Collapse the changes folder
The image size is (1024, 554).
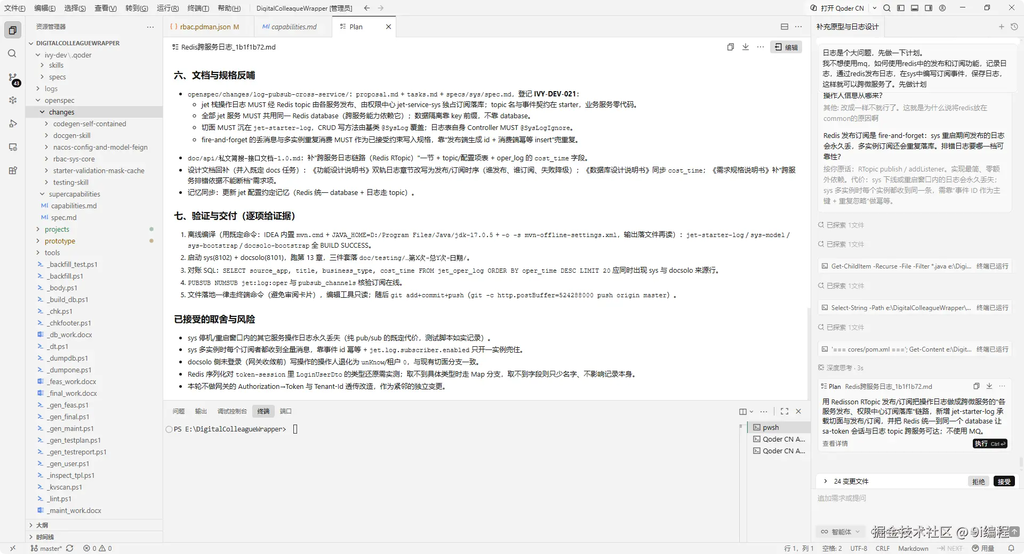pyautogui.click(x=61, y=112)
